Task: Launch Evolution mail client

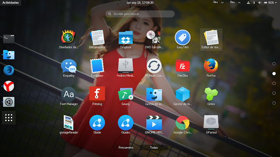Action: (97, 66)
